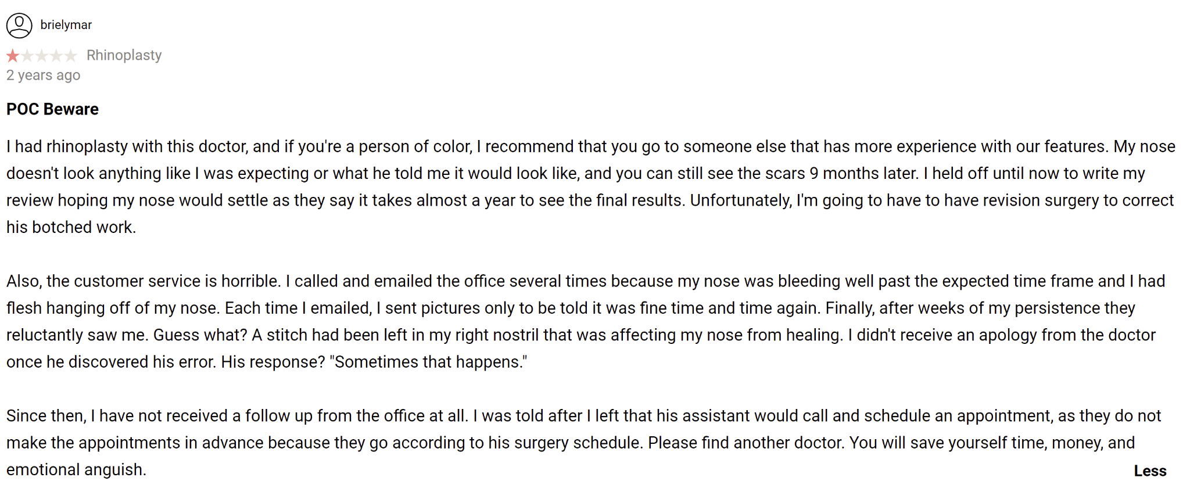Open the brielymar username profile
The height and width of the screenshot is (499, 1190).
(x=66, y=25)
